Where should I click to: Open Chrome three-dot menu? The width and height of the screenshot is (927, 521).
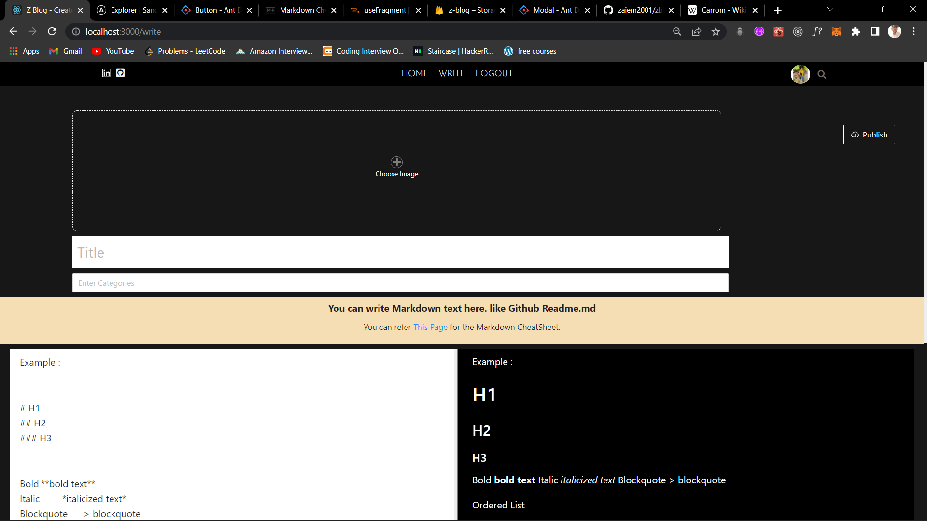(x=913, y=32)
